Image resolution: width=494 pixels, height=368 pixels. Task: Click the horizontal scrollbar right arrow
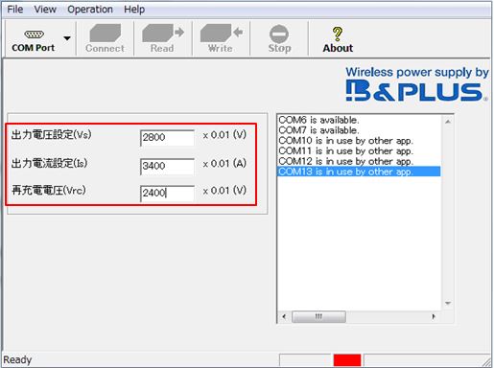coord(434,316)
